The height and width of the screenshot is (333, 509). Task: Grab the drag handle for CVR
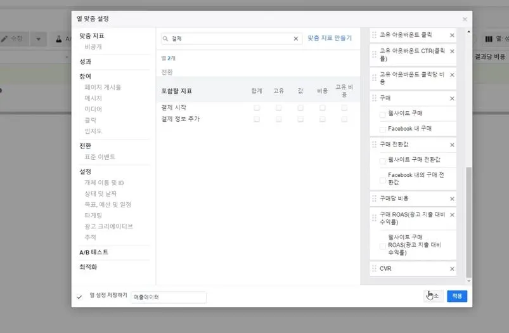[x=374, y=268]
